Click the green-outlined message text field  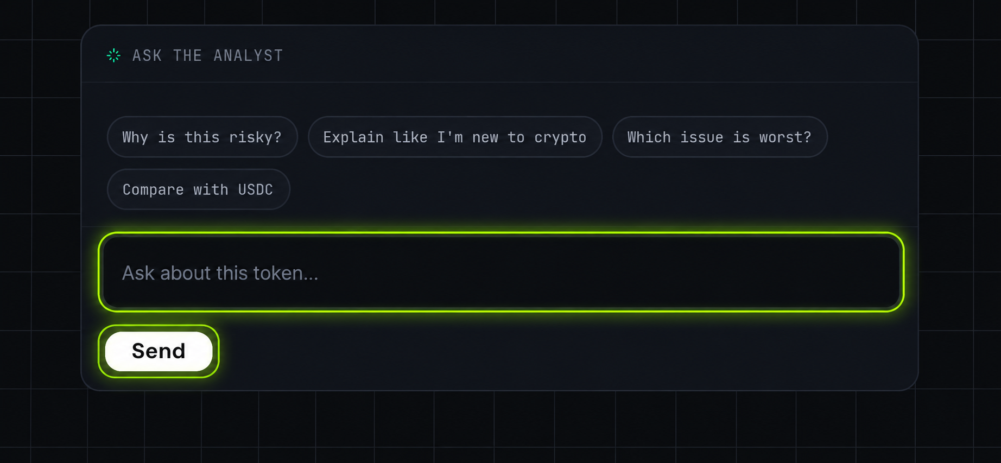pos(501,272)
